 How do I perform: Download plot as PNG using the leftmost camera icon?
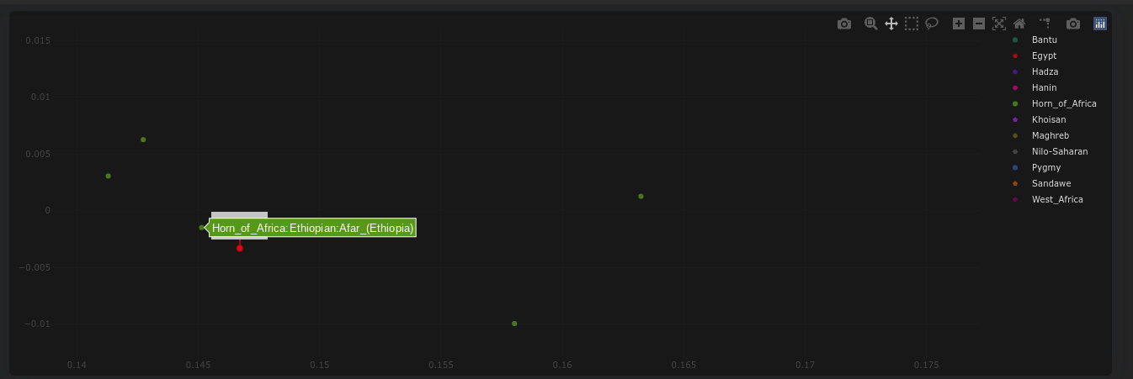point(844,24)
